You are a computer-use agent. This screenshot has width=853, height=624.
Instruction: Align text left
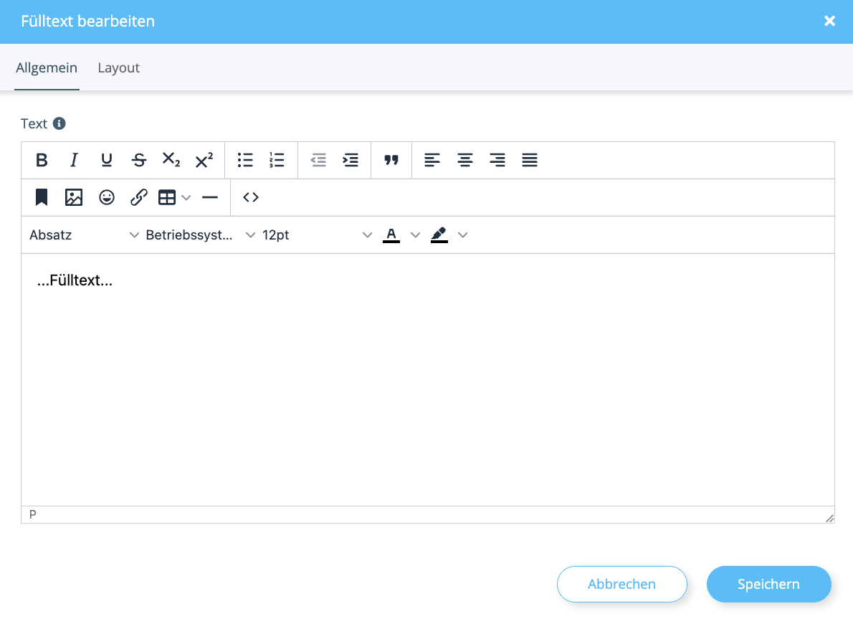point(432,160)
